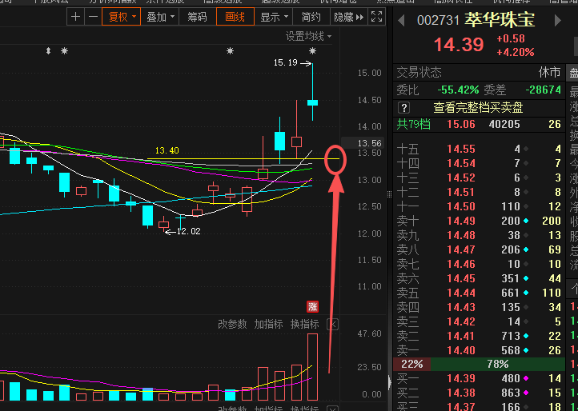Click the 委比 -55.42% value

click(x=458, y=90)
